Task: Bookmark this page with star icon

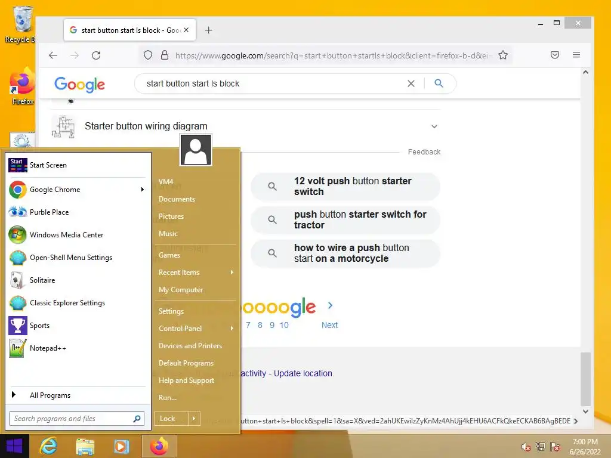Action: (503, 55)
